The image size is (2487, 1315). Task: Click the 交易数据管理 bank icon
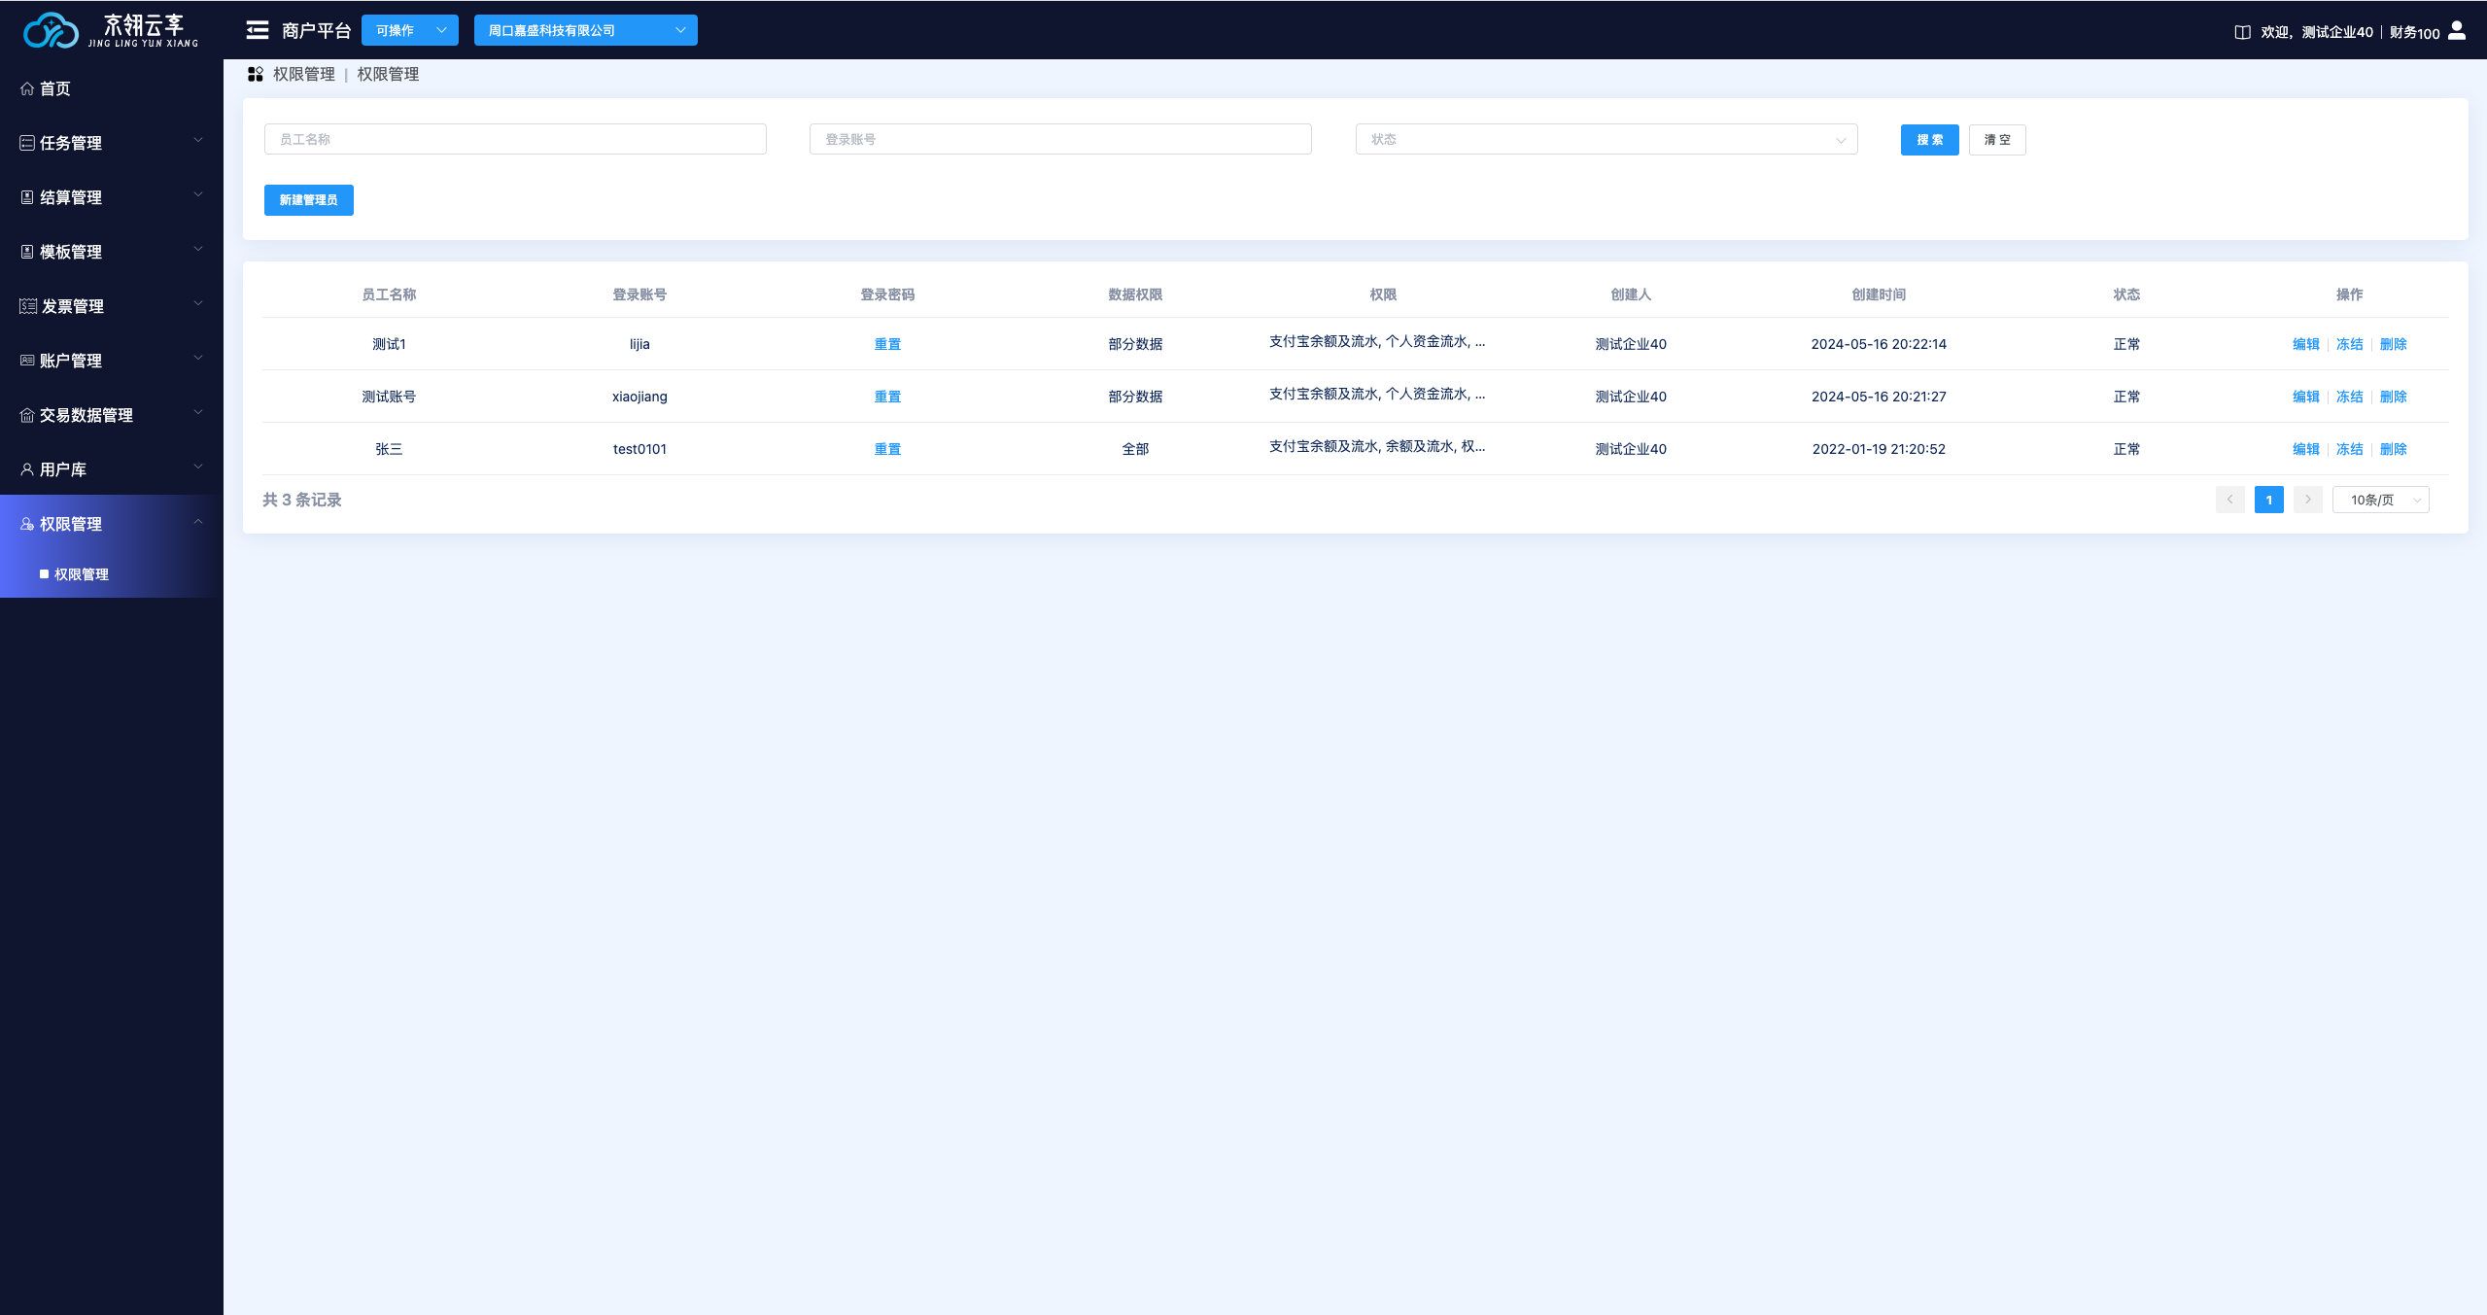click(27, 415)
